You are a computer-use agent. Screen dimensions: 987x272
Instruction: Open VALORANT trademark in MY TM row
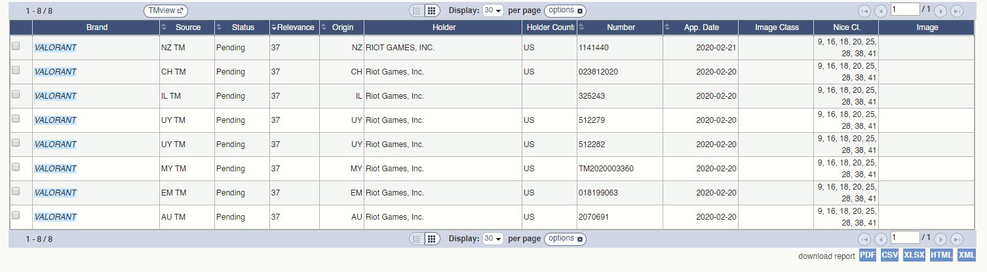pos(55,169)
